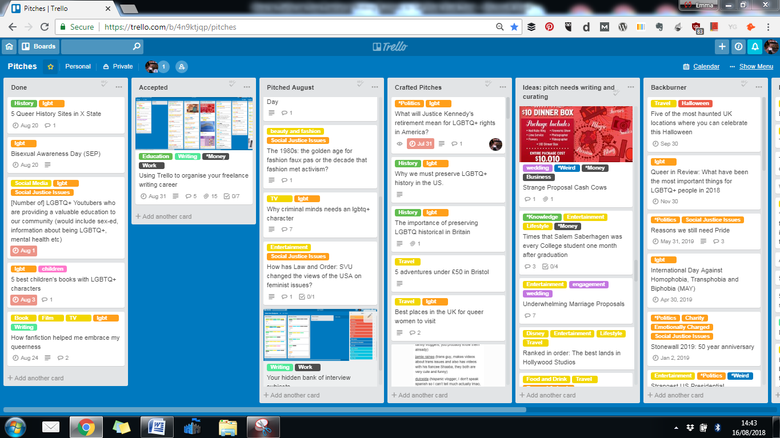Image resolution: width=780 pixels, height=438 pixels.
Task: Open the Personal team menu item
Action: (x=78, y=67)
